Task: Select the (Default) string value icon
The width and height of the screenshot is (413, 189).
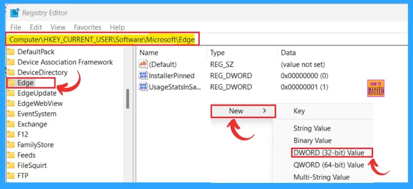Action: [x=143, y=64]
